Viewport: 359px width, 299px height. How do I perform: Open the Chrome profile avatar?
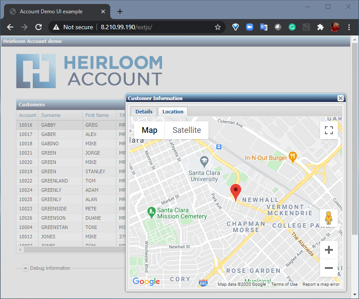point(335,27)
